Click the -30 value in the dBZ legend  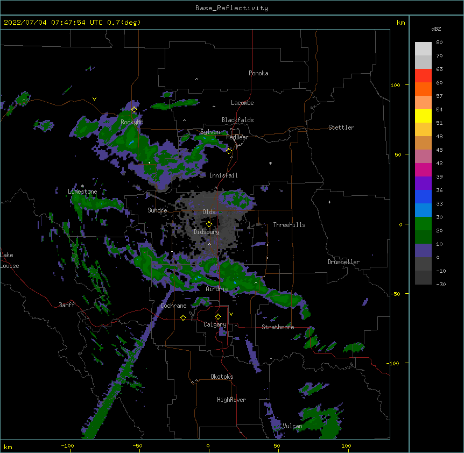441,285
